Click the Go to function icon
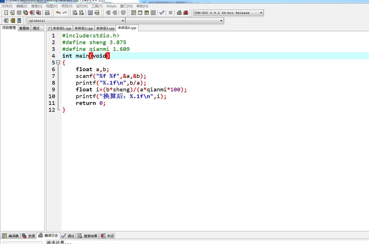 point(90,13)
